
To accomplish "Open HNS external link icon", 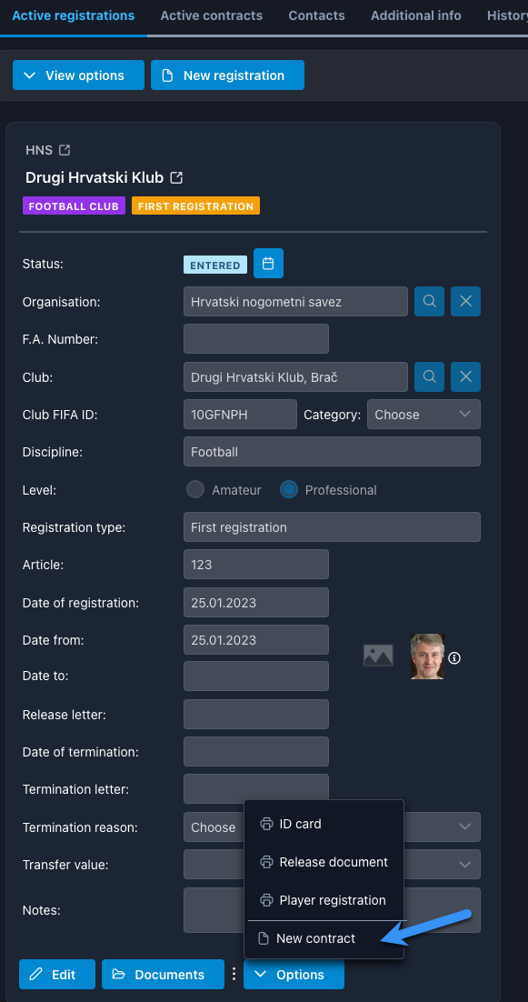I will [x=64, y=150].
